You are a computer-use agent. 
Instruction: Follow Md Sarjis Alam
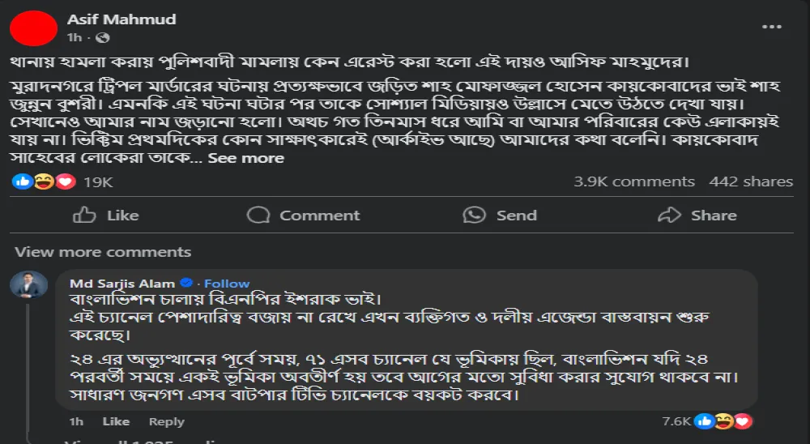[x=227, y=284]
